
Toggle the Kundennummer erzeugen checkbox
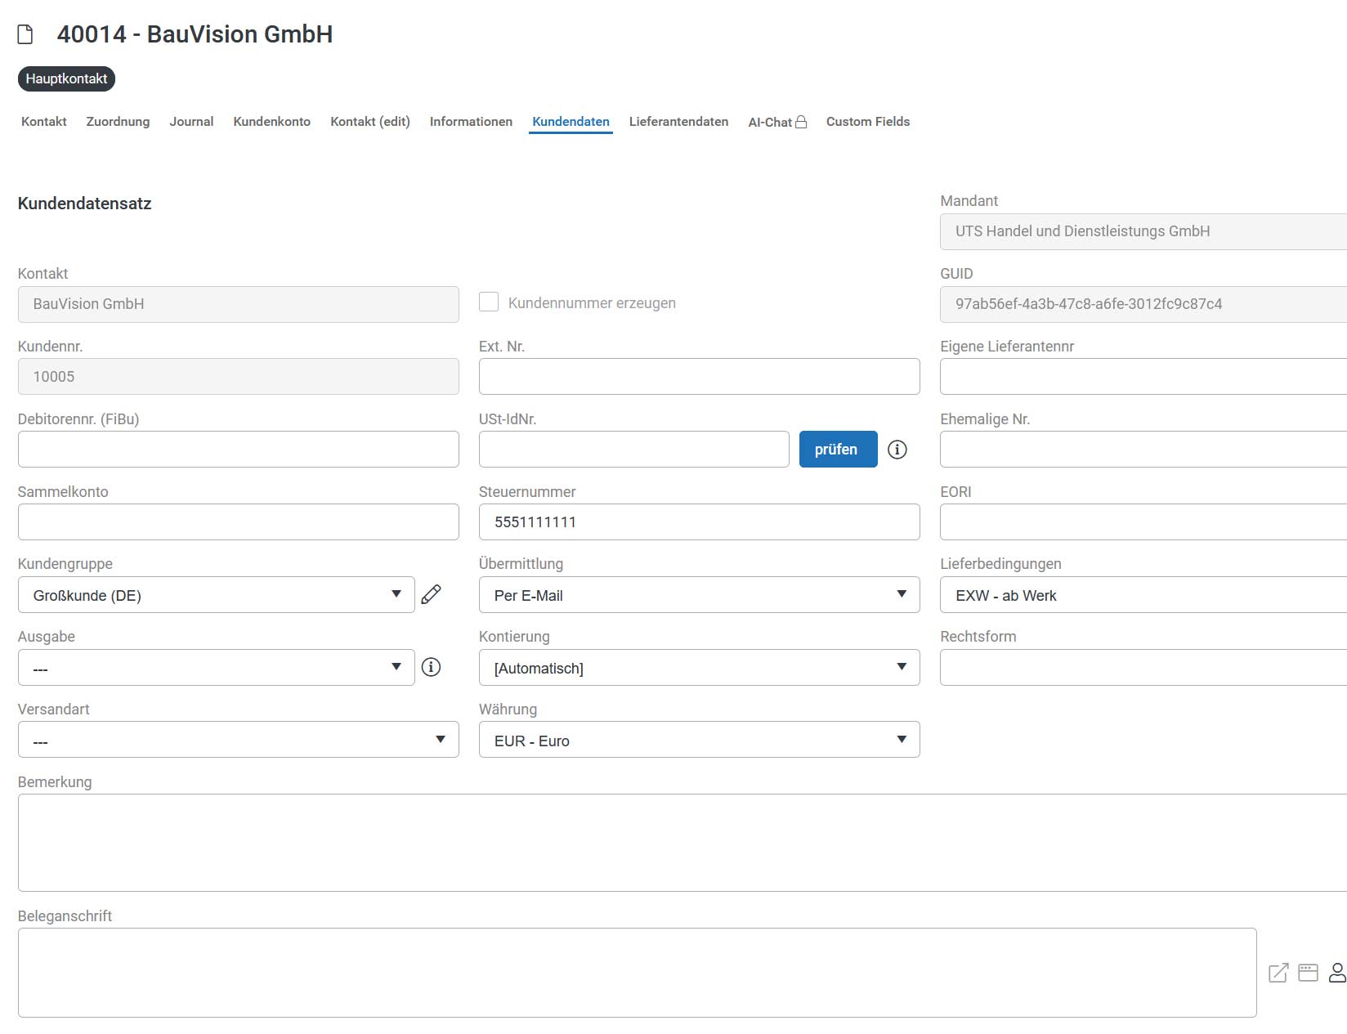pos(489,302)
